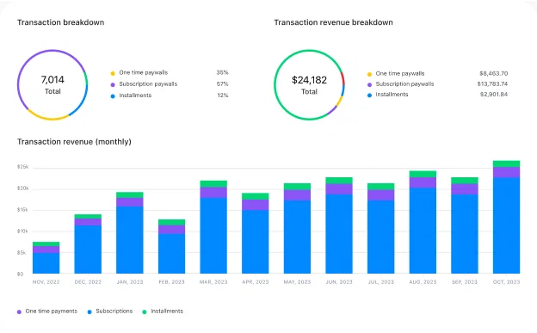Click the 'MAY, 2023' x-axis label
537x333 pixels.
click(297, 282)
